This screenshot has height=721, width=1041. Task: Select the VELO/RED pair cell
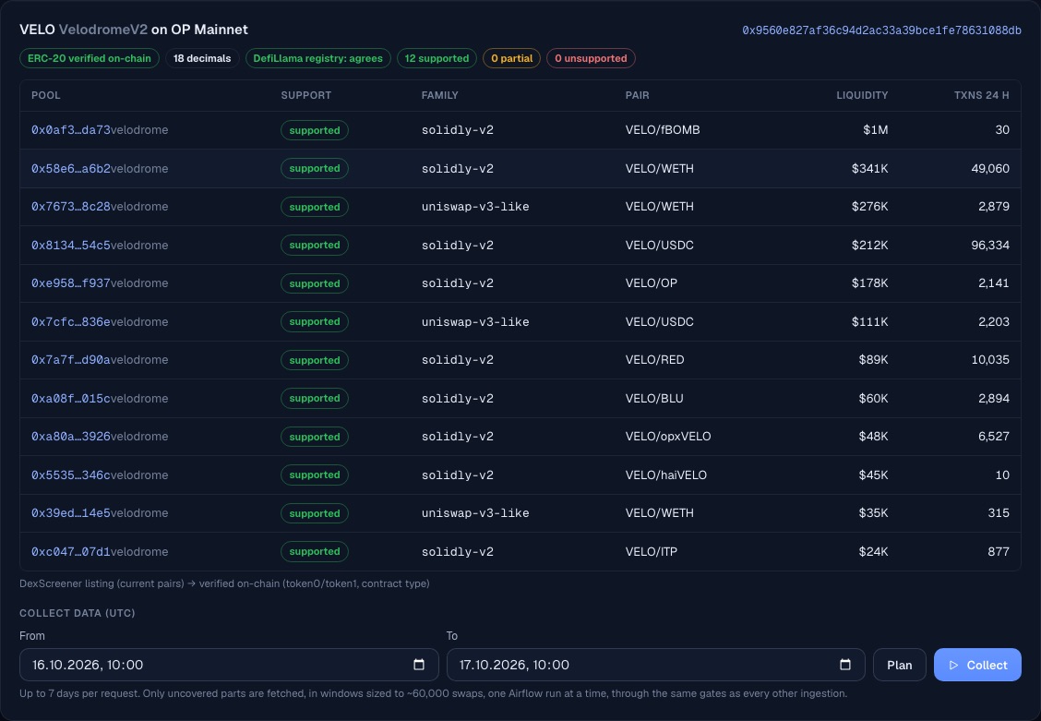tap(654, 360)
